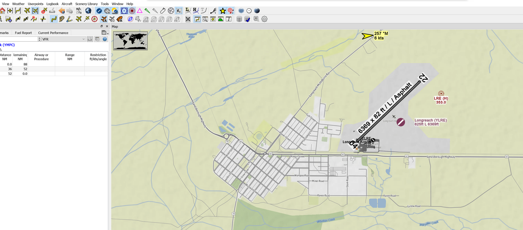Click the new flight plan with plus icon

click(9, 19)
